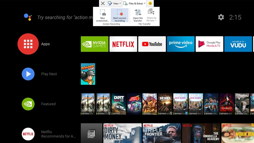Viewport: 254px width, 143px height.
Task: Select the green NVIDIA Featured channel icon
Action: point(28,104)
